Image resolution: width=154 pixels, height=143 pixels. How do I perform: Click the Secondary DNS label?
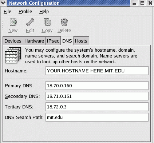coord(22,96)
